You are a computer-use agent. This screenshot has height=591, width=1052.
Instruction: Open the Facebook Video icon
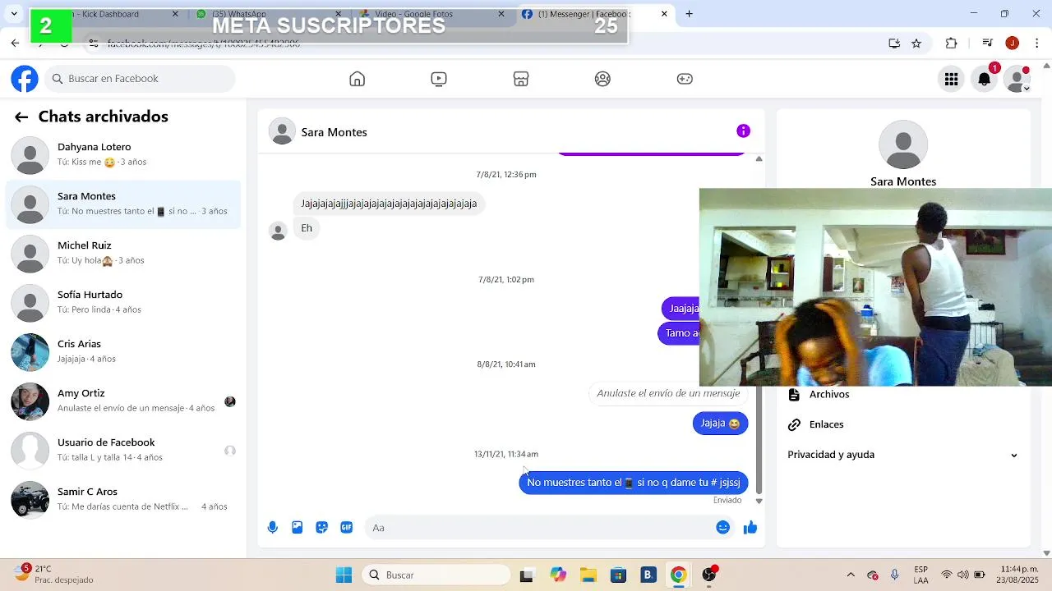click(x=439, y=79)
